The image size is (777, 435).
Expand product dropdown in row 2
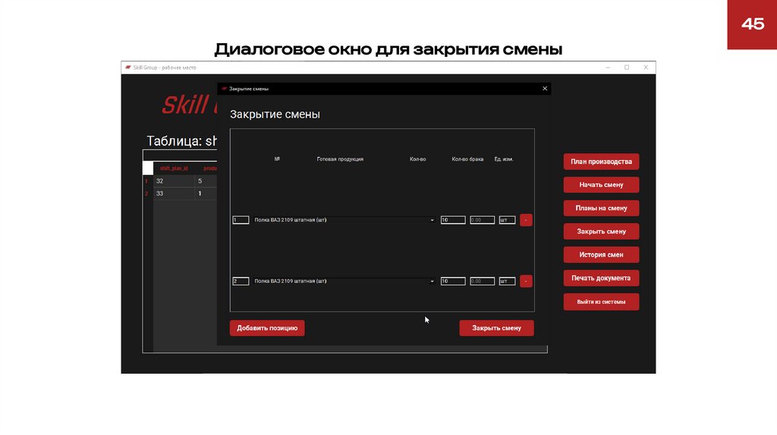pyautogui.click(x=432, y=281)
